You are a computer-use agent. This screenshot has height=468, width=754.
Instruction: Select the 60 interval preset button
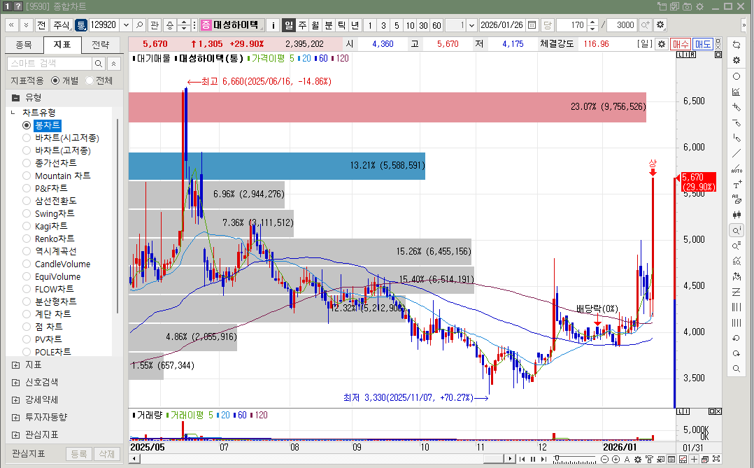point(436,25)
